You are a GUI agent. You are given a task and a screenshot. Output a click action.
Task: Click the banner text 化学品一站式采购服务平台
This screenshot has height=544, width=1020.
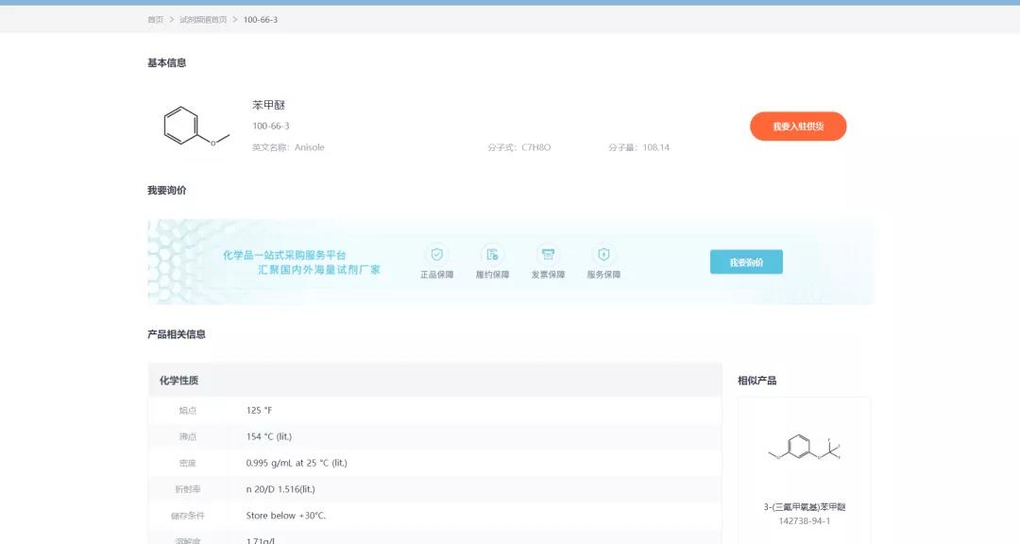click(x=284, y=255)
